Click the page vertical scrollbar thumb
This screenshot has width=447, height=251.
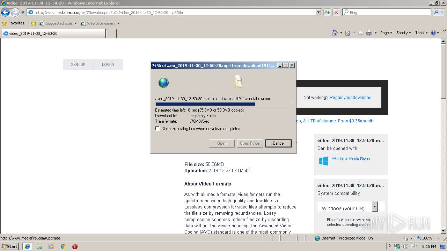[444, 71]
